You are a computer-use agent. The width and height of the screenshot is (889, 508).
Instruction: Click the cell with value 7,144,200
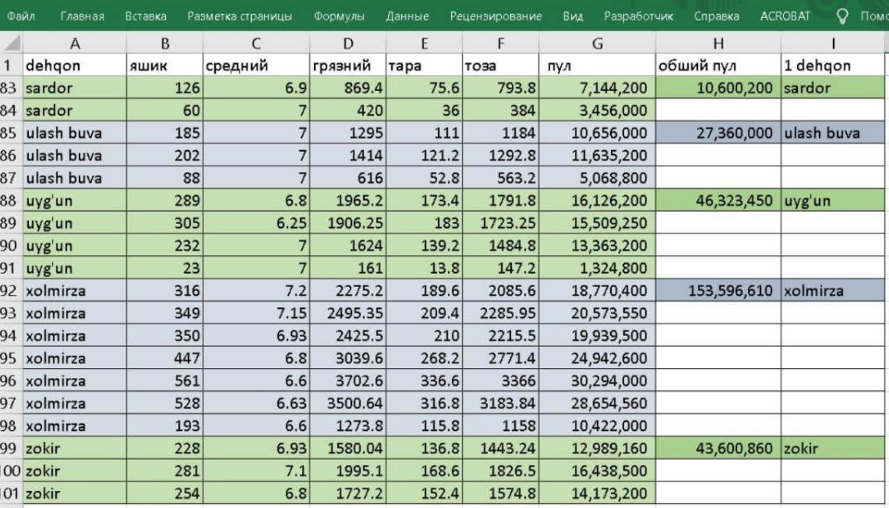click(597, 88)
